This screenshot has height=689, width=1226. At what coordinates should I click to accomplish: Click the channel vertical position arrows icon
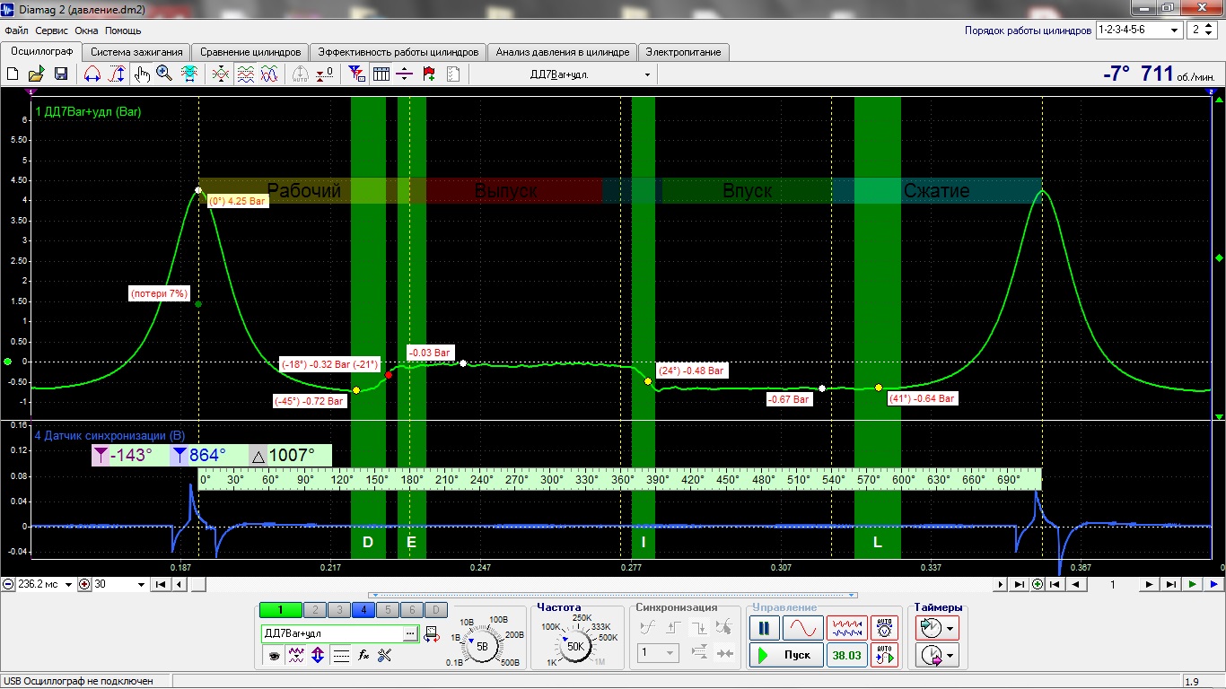pyautogui.click(x=318, y=656)
